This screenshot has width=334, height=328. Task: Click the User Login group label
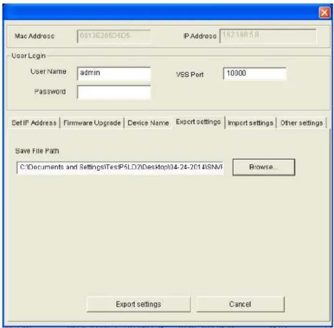point(28,56)
